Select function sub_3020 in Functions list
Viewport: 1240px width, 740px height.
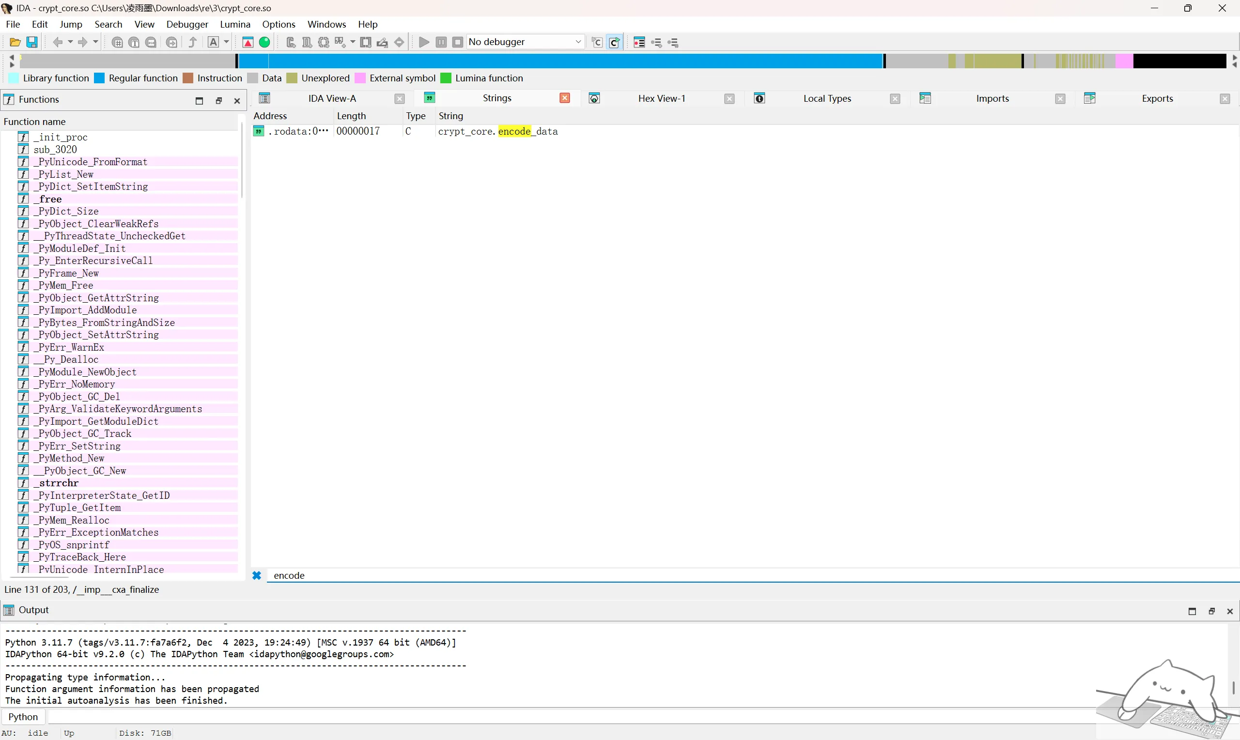[x=55, y=150]
